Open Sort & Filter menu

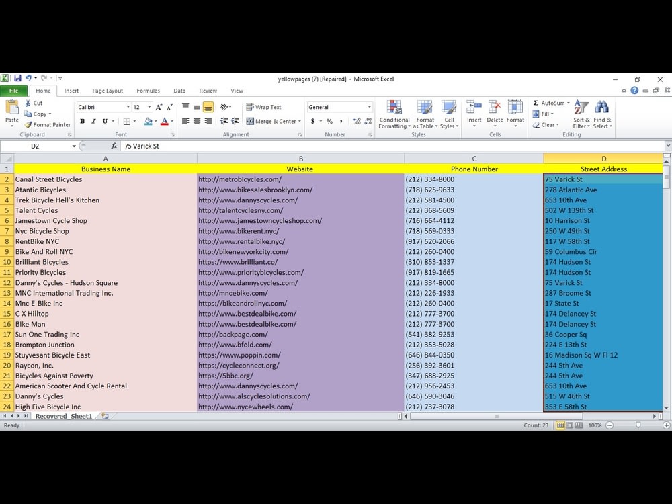point(581,114)
